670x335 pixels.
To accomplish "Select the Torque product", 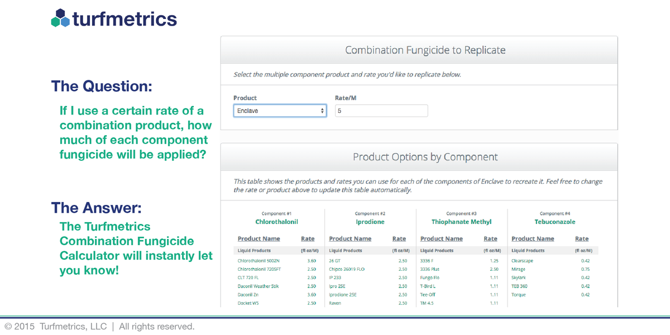I will point(519,295).
